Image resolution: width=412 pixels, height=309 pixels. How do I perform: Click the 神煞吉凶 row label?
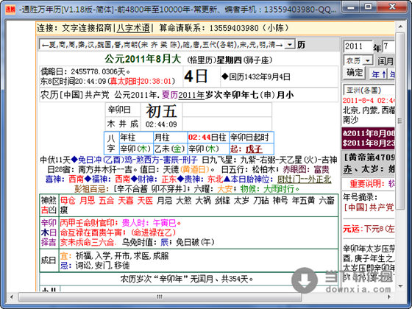[49, 205]
